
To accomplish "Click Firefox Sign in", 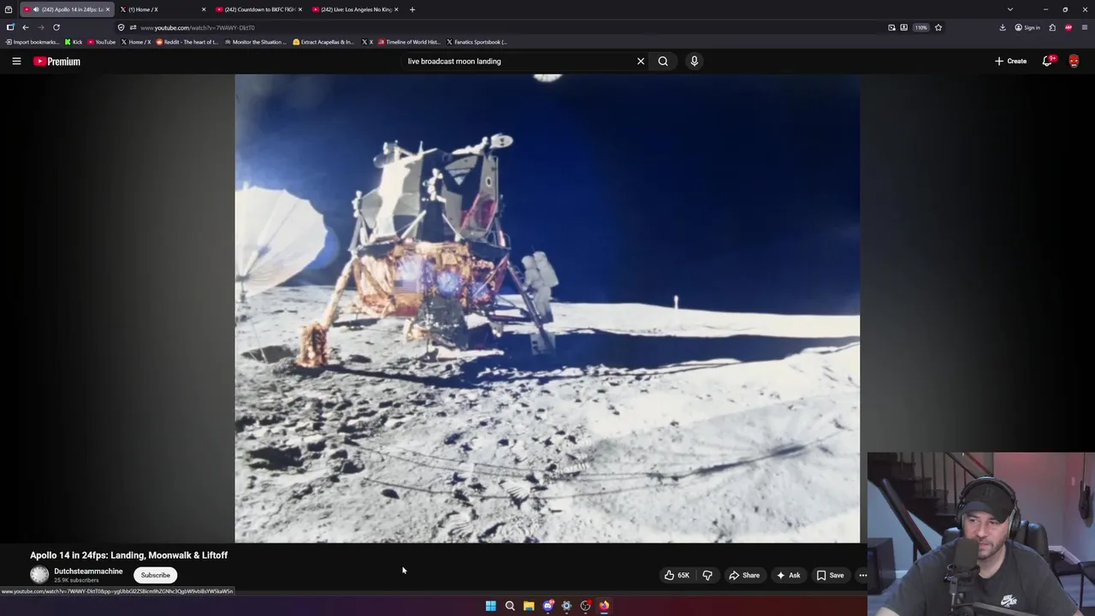I will (x=1027, y=27).
